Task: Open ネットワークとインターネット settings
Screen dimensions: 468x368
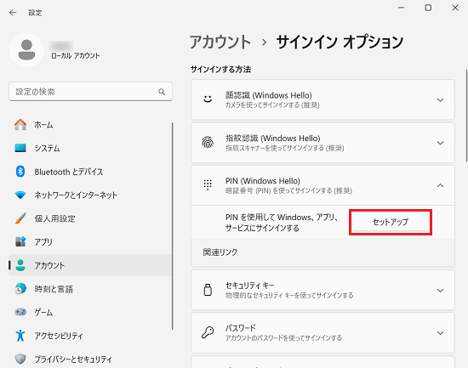Action: pos(90,195)
